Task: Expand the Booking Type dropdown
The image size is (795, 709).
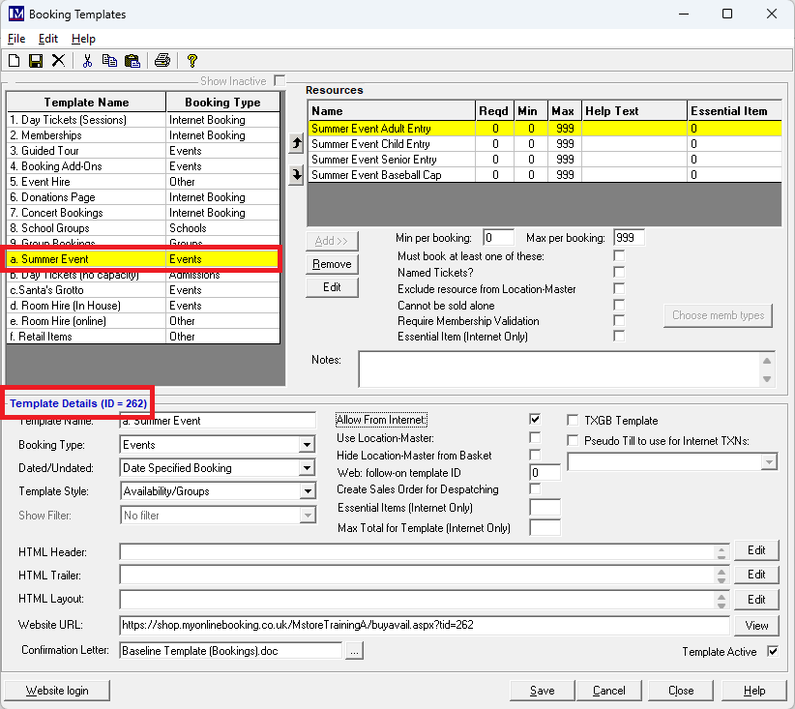Action: tap(307, 445)
